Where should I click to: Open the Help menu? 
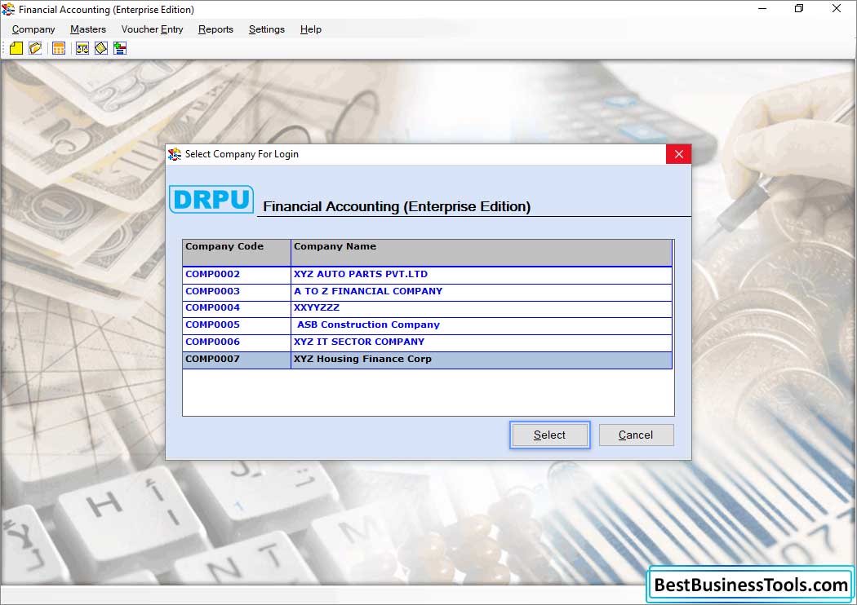pyautogui.click(x=310, y=29)
